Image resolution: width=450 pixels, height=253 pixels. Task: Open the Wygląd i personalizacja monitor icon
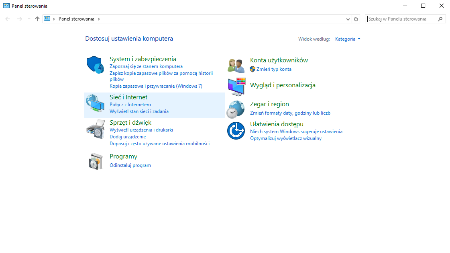[x=236, y=86]
